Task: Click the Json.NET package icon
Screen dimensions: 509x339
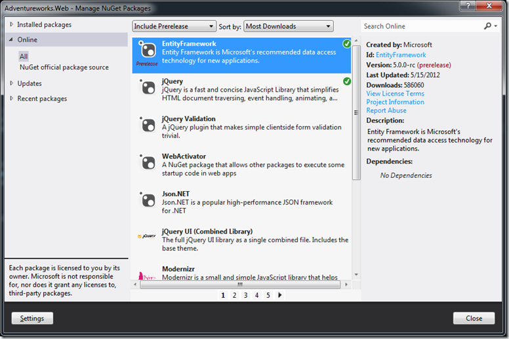Action: pyautogui.click(x=147, y=200)
